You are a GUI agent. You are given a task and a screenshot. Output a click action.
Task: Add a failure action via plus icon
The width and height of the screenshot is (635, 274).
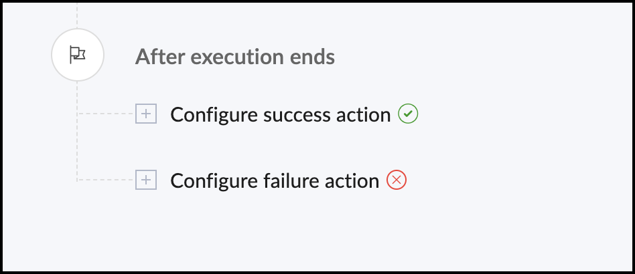[x=146, y=180]
